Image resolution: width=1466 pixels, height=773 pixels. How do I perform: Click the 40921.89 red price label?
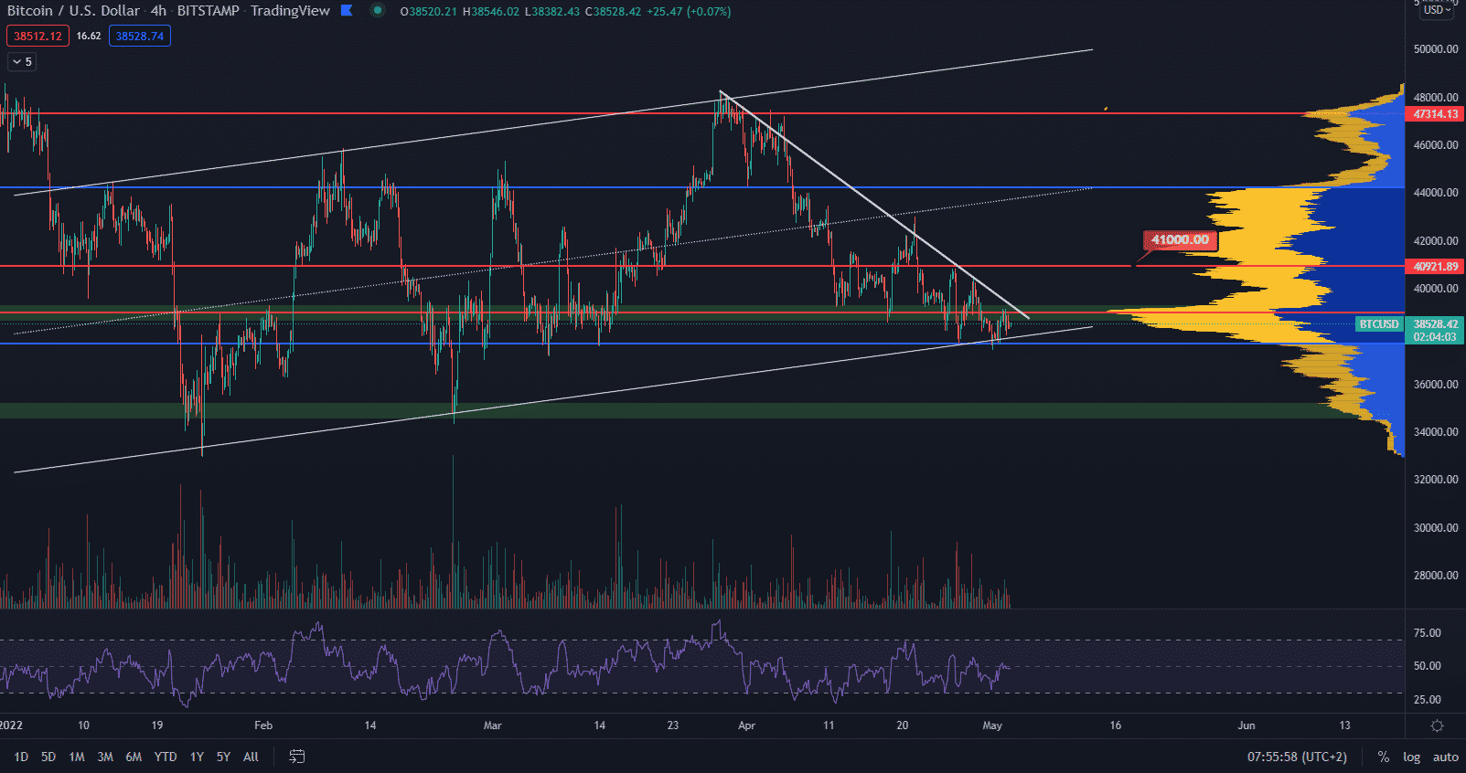[x=1435, y=267]
